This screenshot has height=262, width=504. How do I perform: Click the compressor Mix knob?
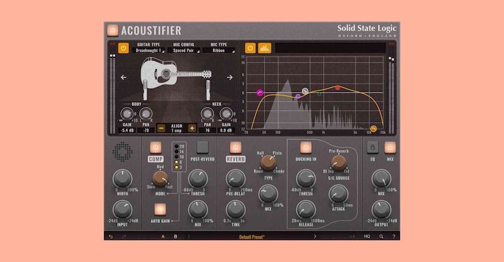[198, 210]
